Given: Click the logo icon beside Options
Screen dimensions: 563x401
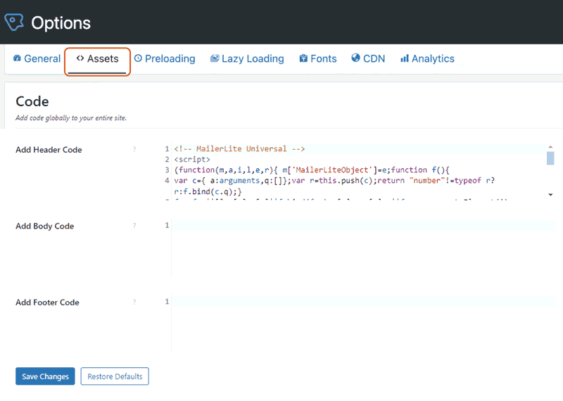Looking at the screenshot, I should 15,23.
